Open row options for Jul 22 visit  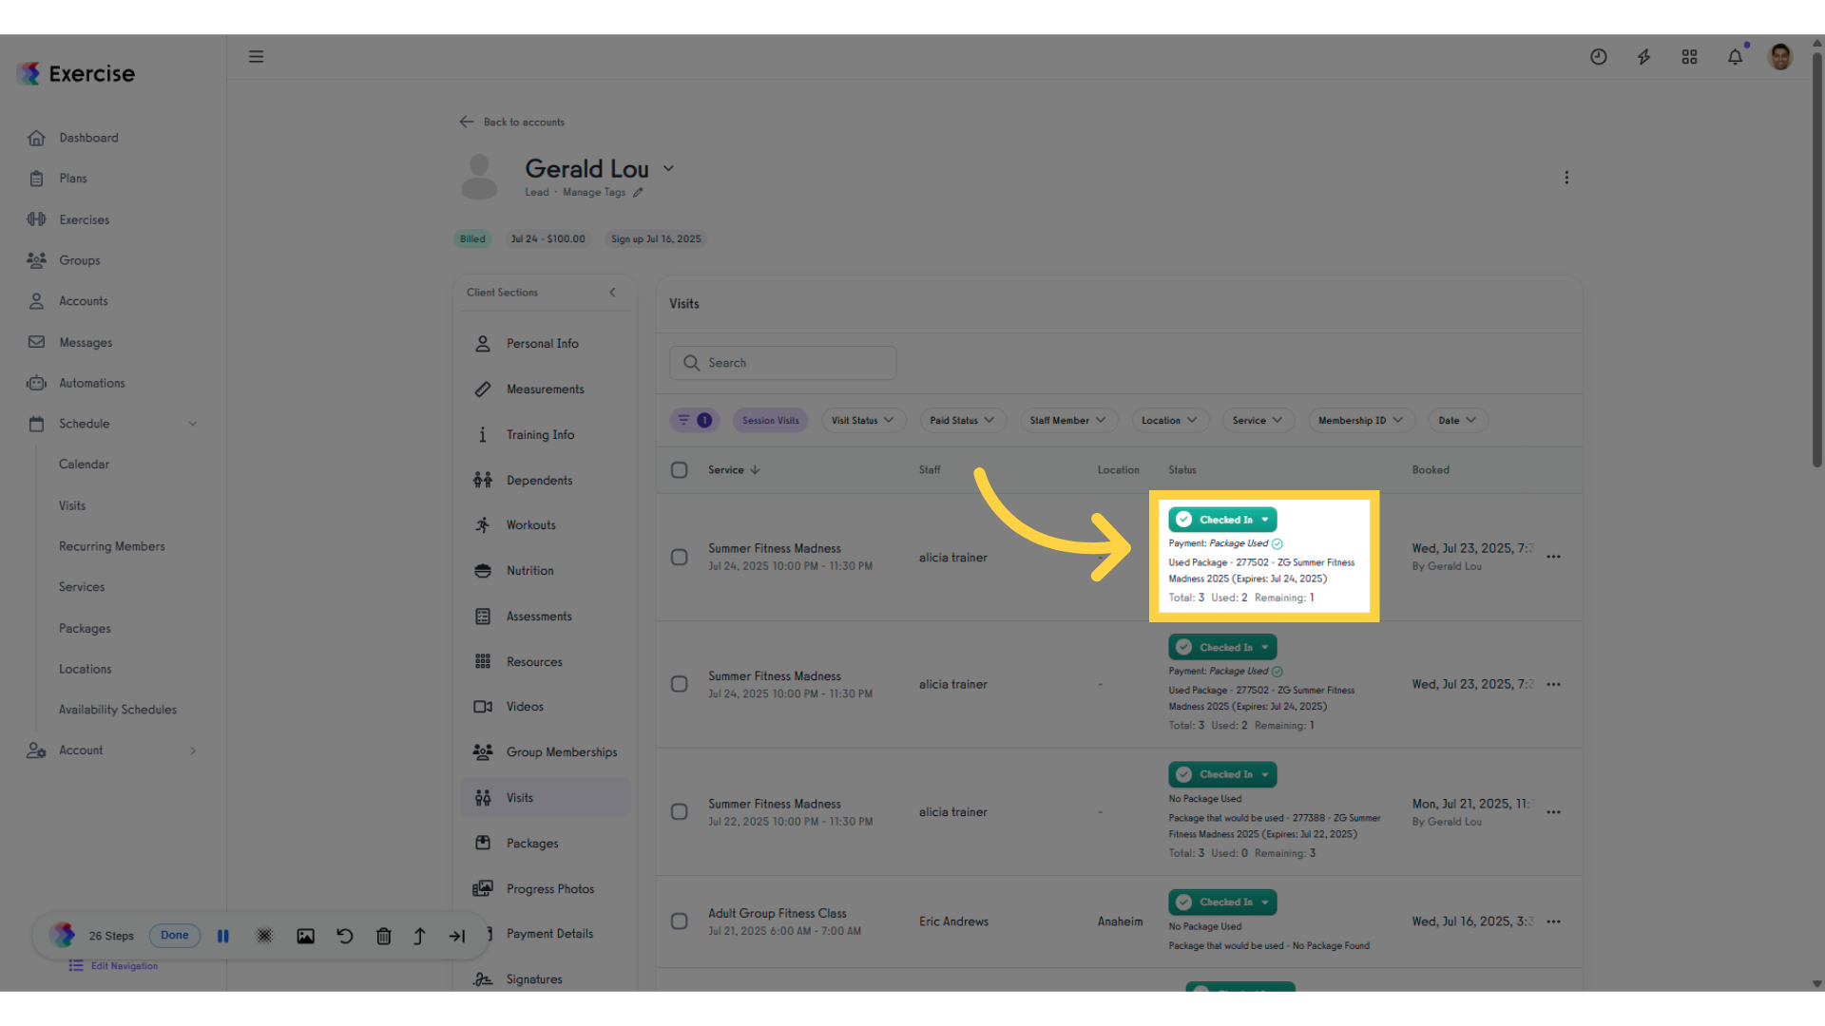[1553, 812]
